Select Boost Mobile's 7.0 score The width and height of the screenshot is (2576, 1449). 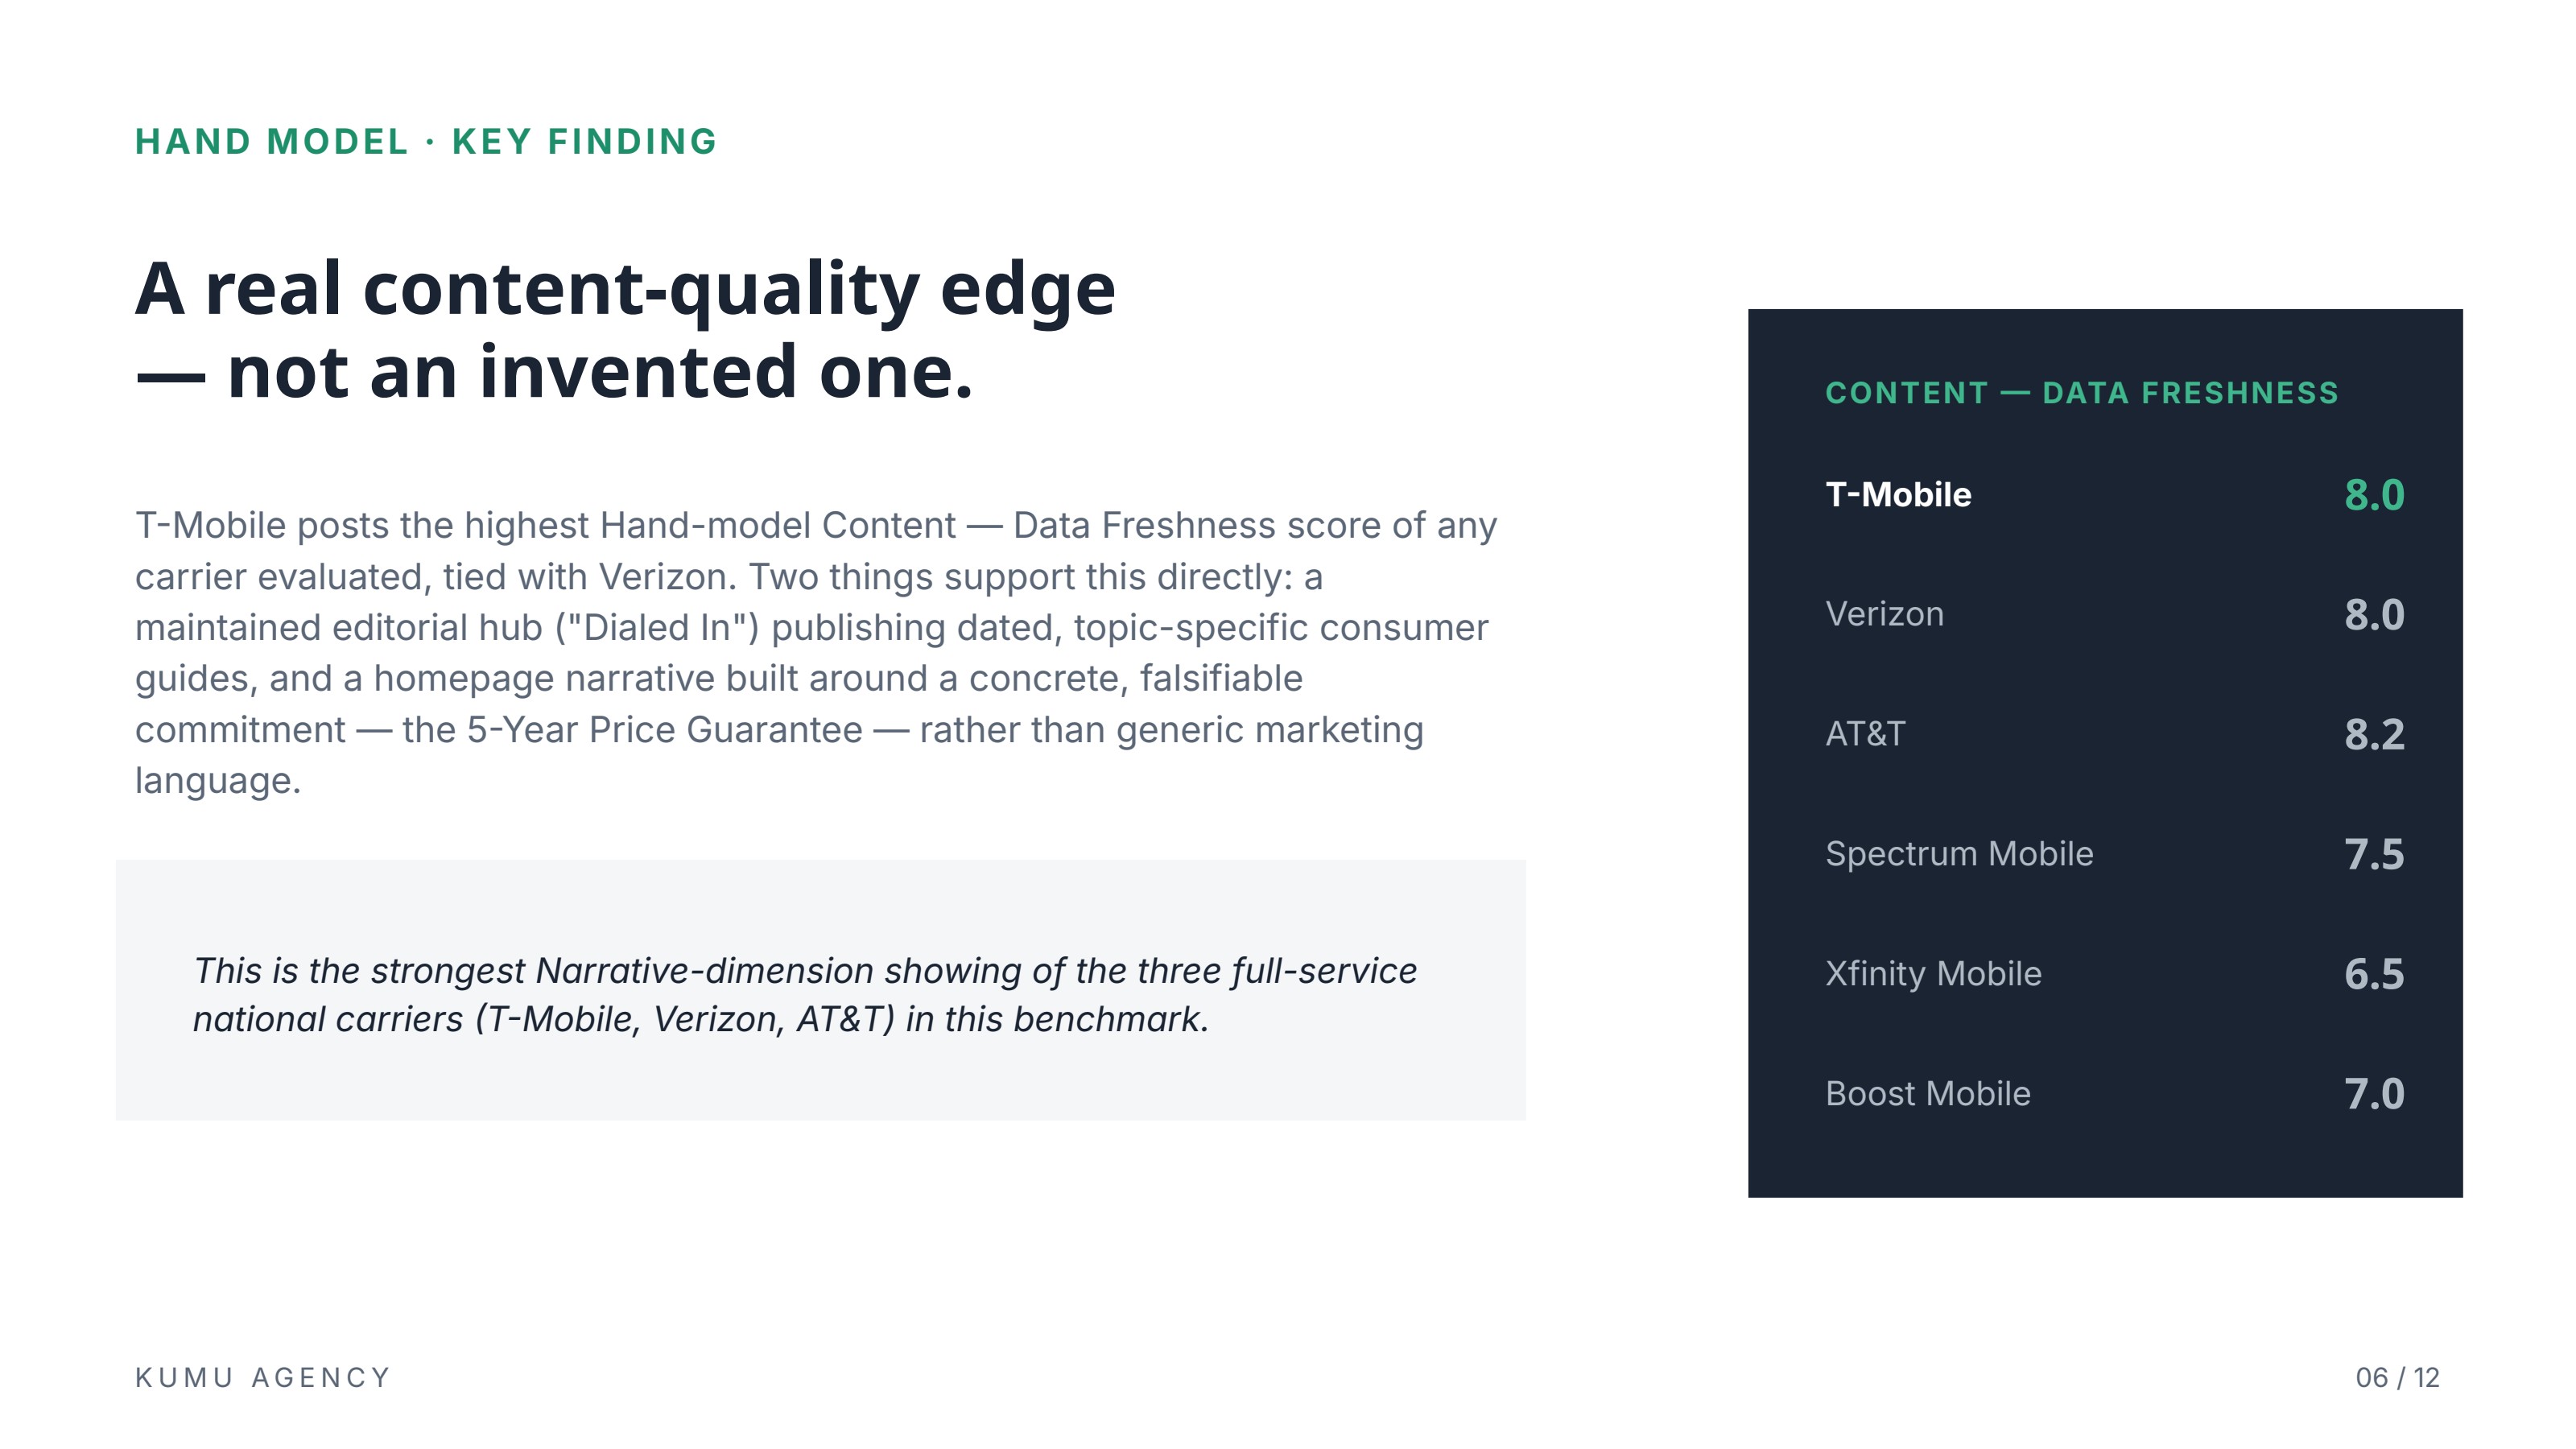pyautogui.click(x=2374, y=1095)
